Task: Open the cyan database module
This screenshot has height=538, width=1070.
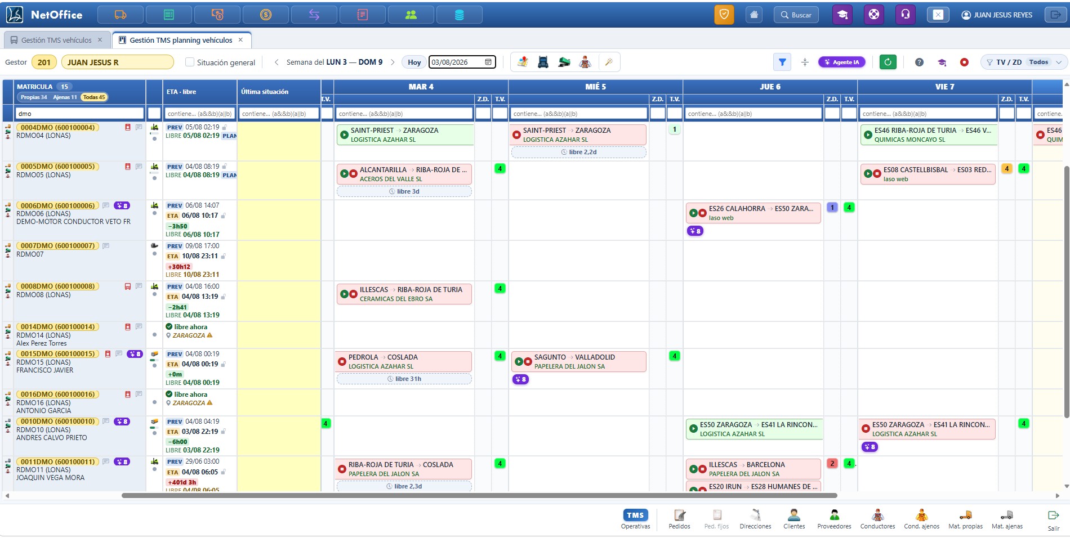Action: [x=460, y=15]
